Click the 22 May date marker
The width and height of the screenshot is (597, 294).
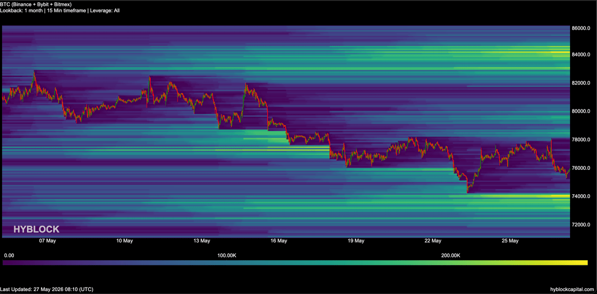coord(433,241)
